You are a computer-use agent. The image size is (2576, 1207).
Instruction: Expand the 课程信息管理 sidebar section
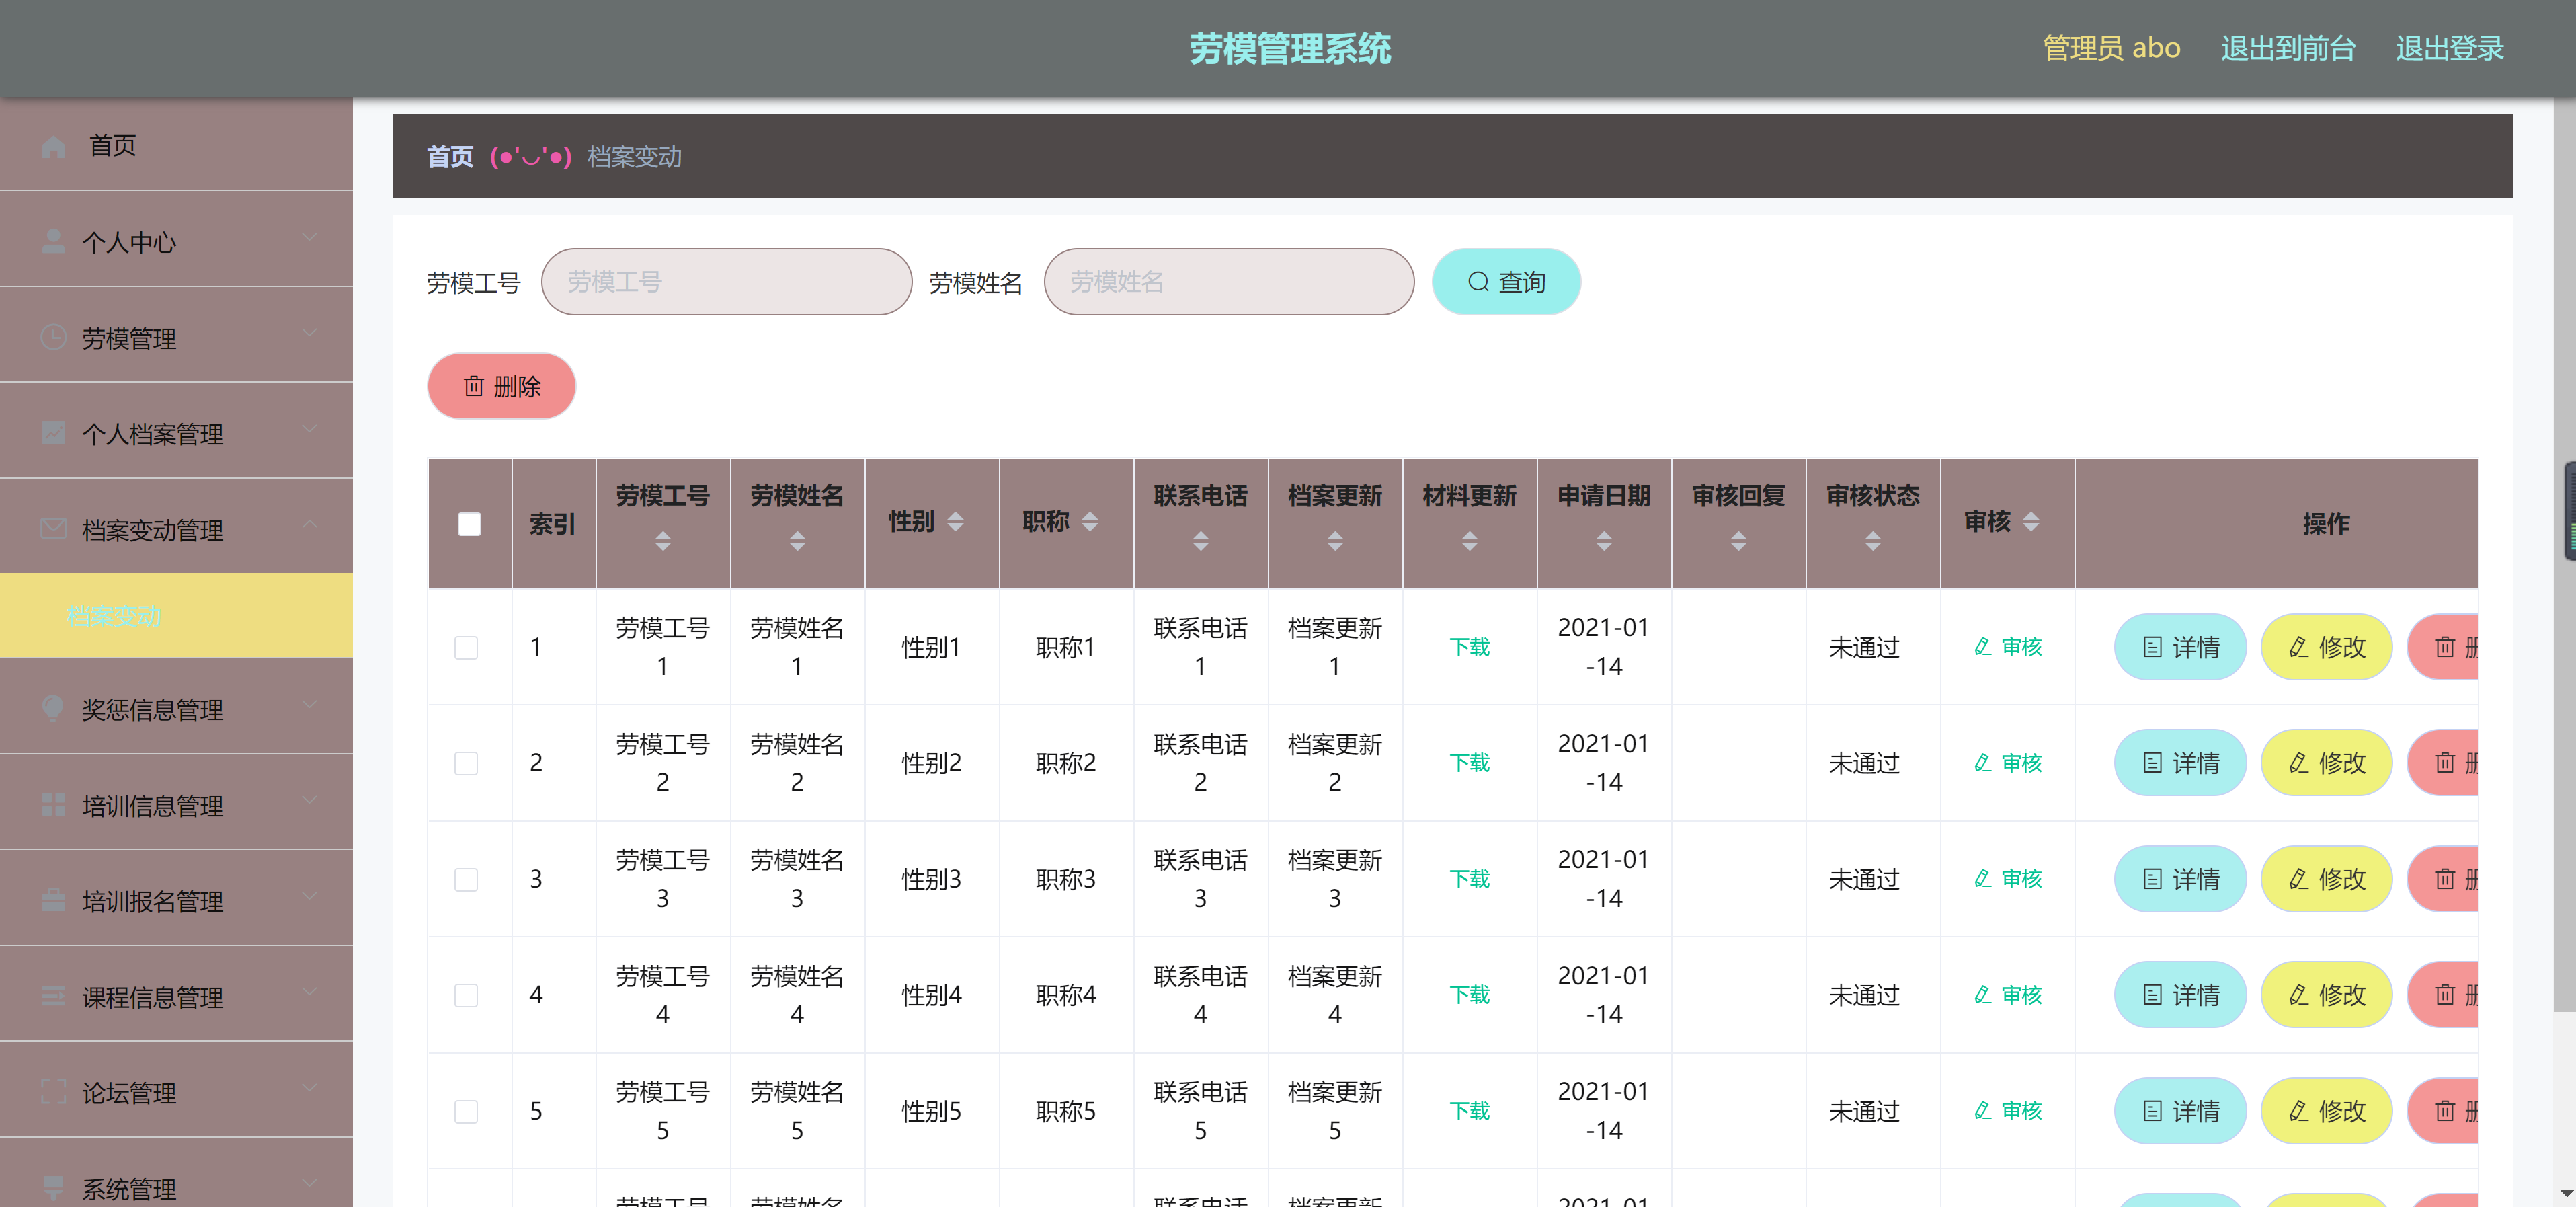153,996
